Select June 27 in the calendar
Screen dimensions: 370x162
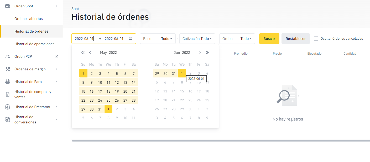[x=165, y=109]
